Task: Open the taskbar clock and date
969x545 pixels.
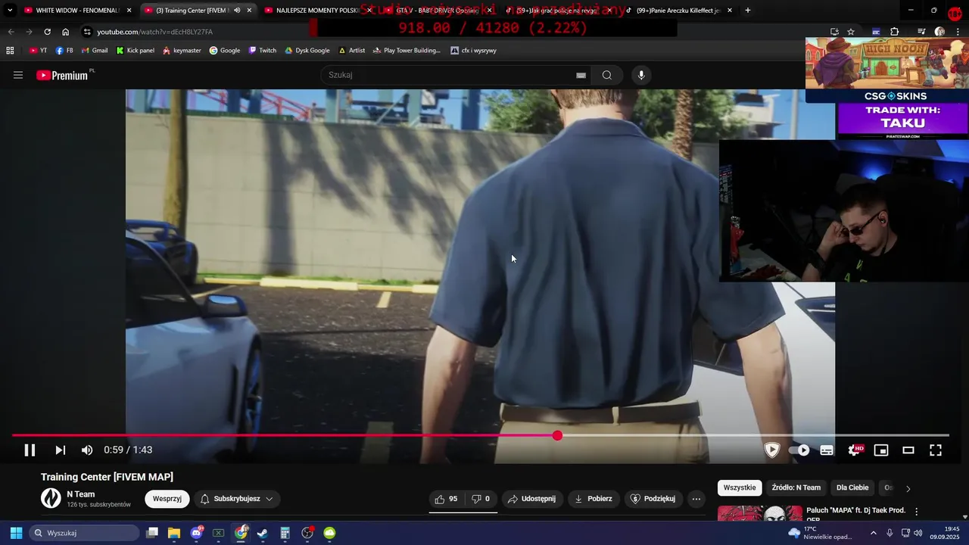Action: coord(945,533)
